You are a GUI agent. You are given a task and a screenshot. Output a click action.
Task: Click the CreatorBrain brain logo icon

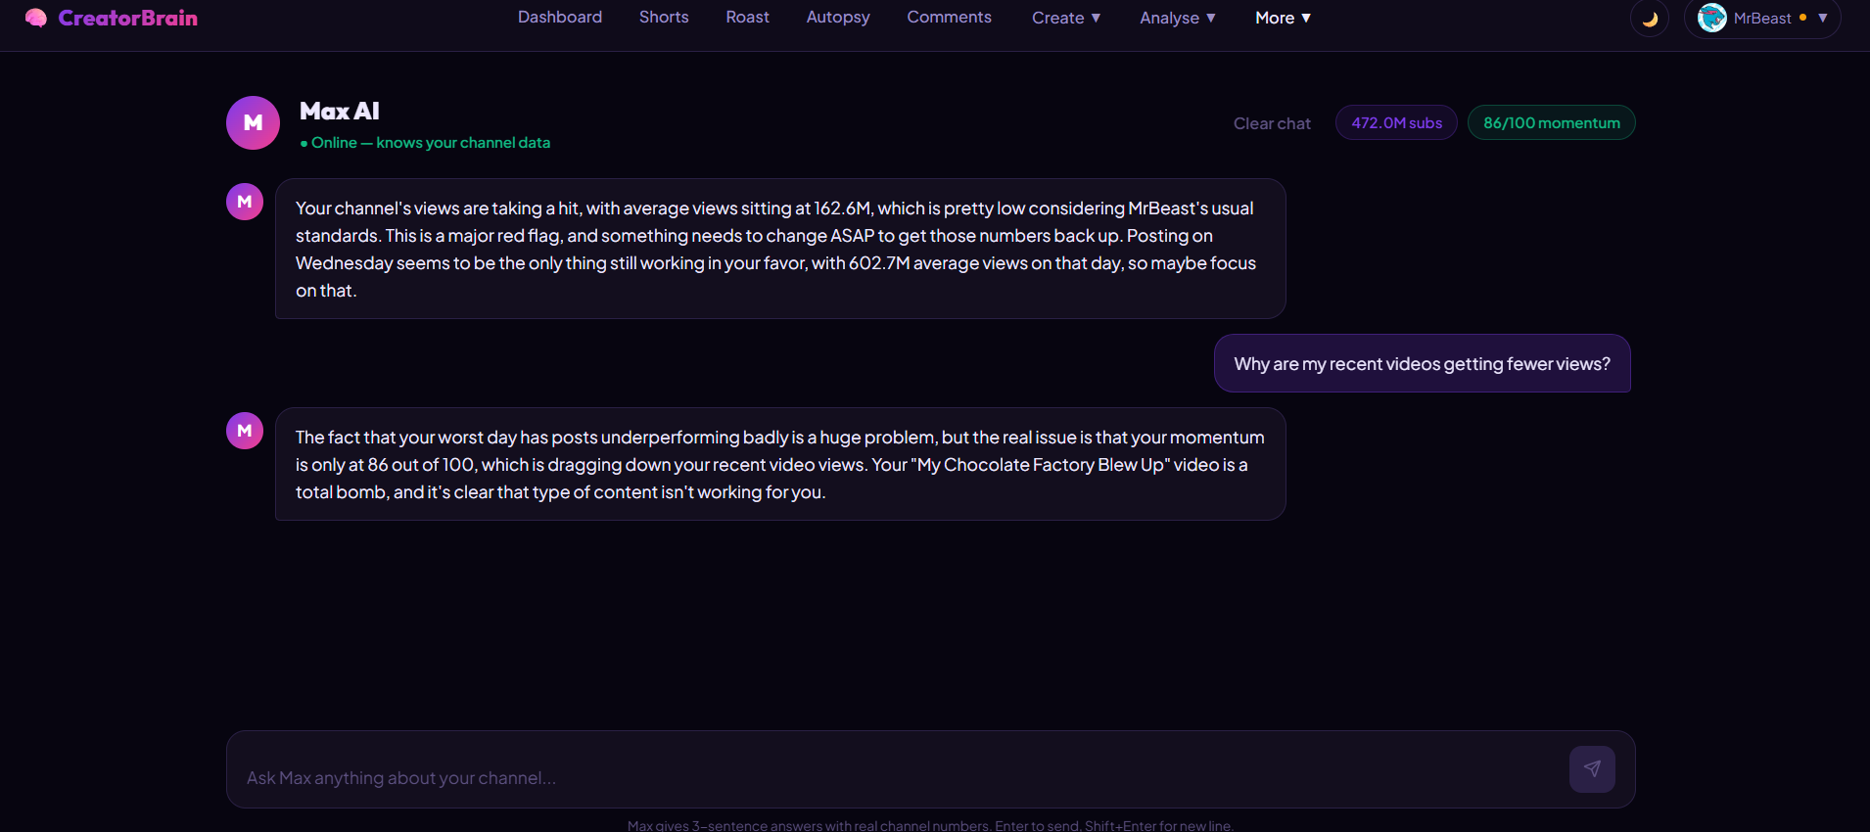pyautogui.click(x=36, y=18)
